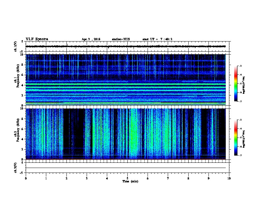This screenshot has height=200, width=258.
Task: Click the "ch.1(V)" waveform axis label
Action: click(16, 46)
